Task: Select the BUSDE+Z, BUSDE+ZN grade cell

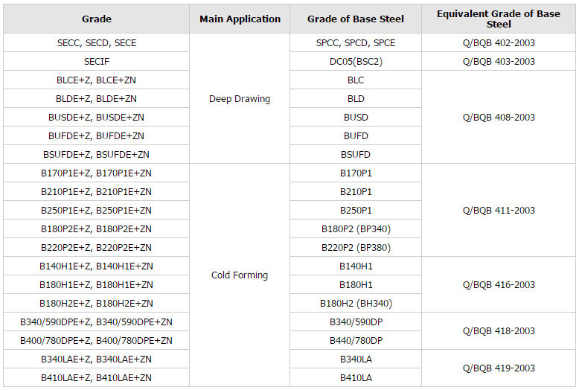Action: (x=97, y=117)
